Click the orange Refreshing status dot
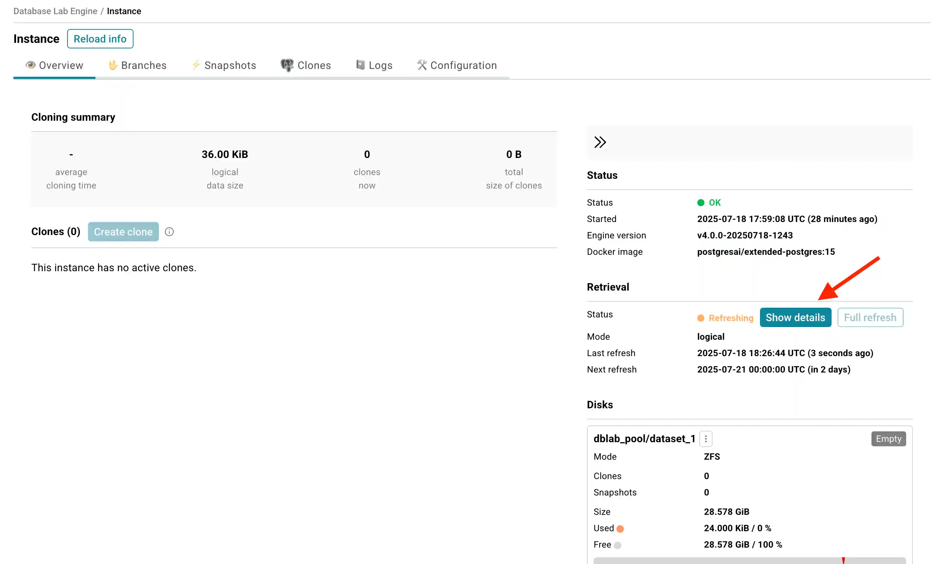933x564 pixels. [x=701, y=318]
